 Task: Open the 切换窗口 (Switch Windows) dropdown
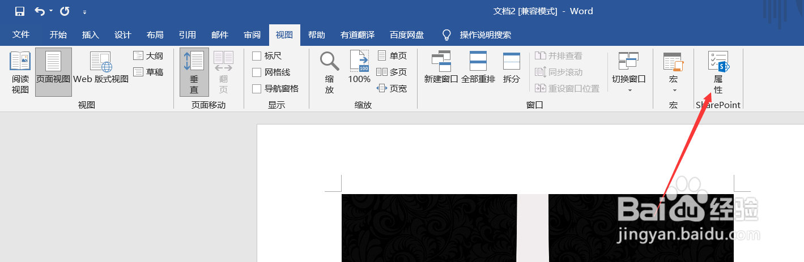(x=629, y=72)
